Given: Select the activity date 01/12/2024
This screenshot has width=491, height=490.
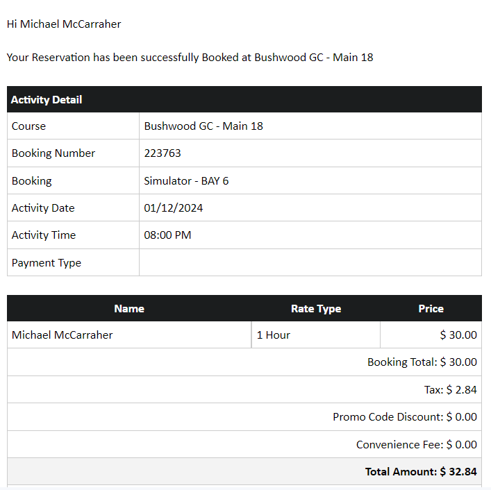Looking at the screenshot, I should click(x=173, y=208).
